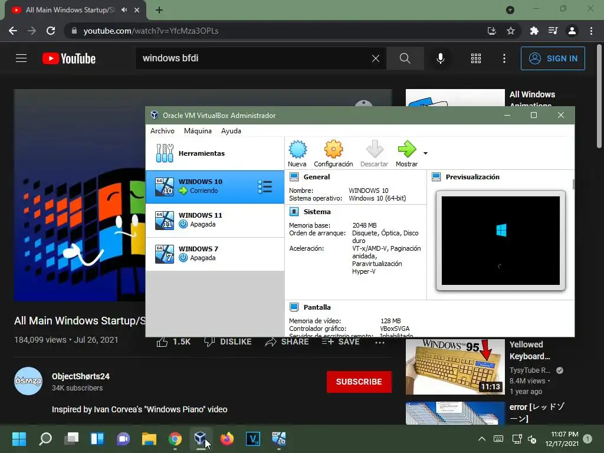Open Windows Start menu

click(19, 439)
